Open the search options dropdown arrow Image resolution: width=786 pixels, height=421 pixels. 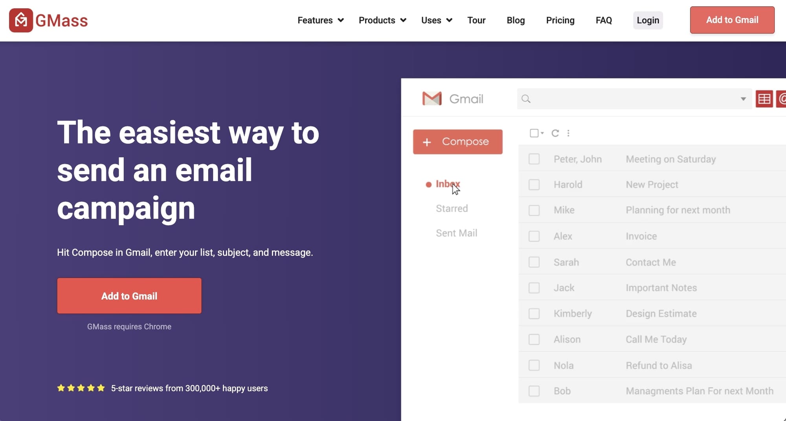[x=743, y=99]
